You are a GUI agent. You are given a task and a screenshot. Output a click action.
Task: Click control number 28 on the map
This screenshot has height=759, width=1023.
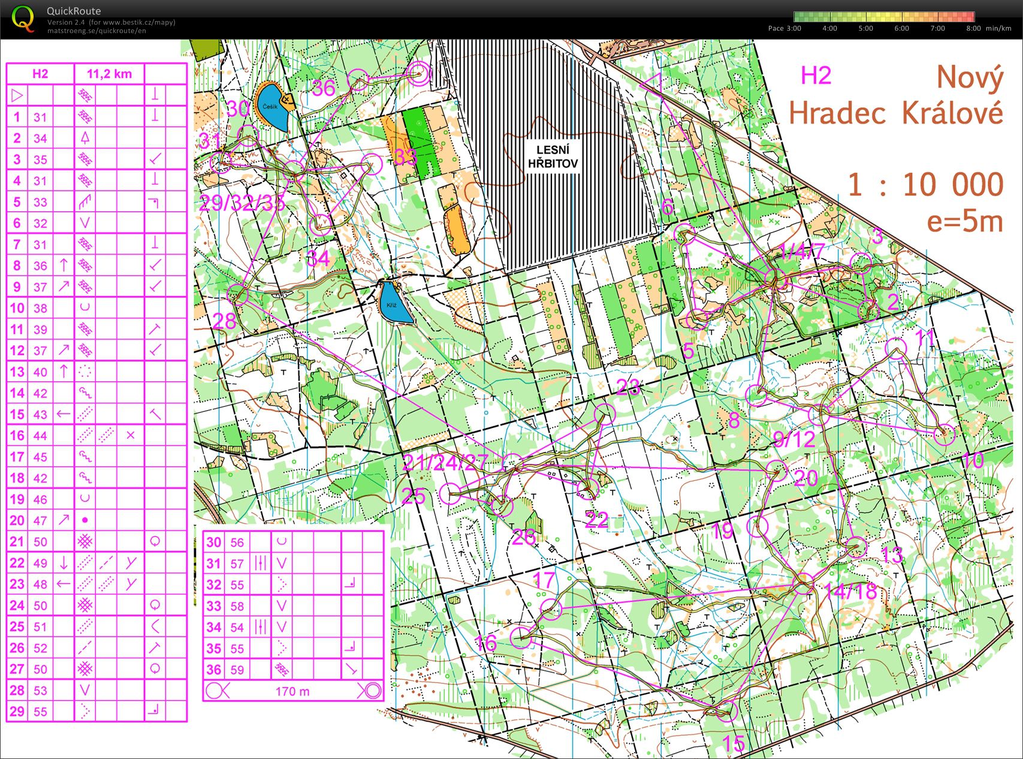click(x=225, y=321)
